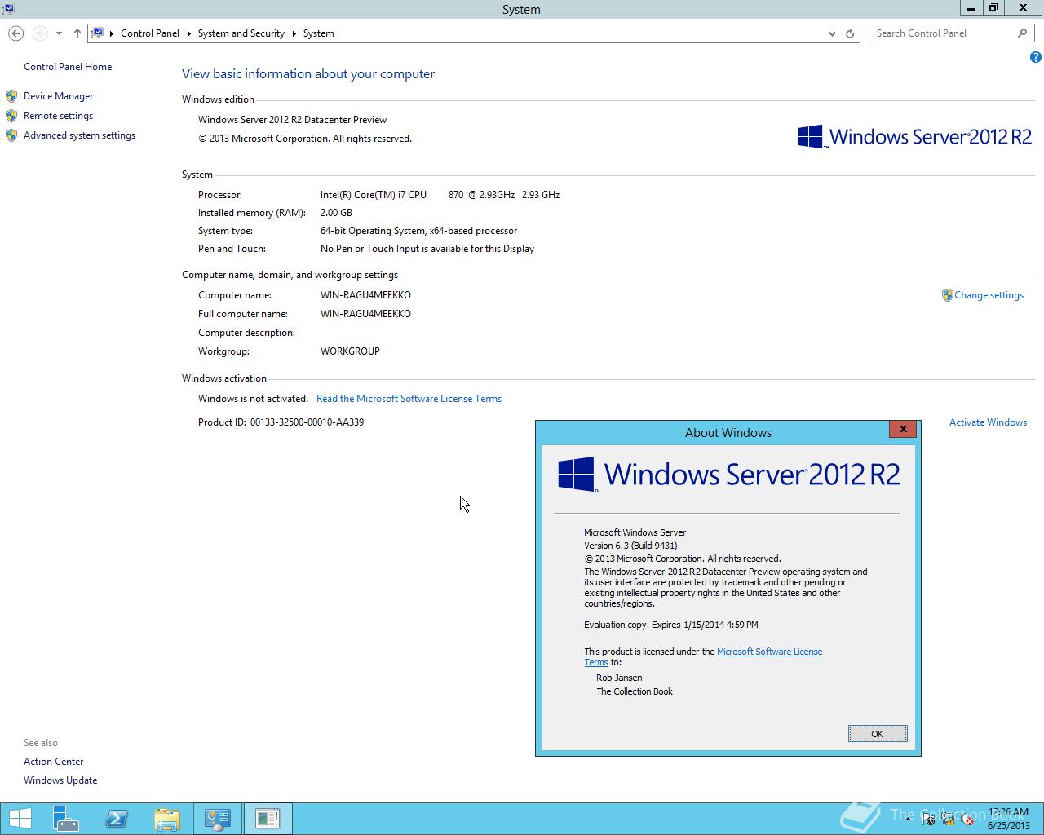Click the Forward navigation arrow
The image size is (1044, 835).
(x=40, y=33)
